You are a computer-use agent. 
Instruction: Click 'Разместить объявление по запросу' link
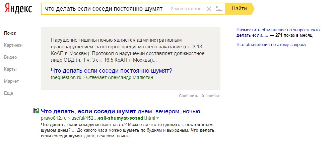(x=278, y=33)
